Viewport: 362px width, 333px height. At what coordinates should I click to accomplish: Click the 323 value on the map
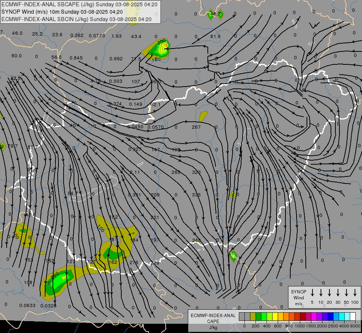click(x=196, y=172)
